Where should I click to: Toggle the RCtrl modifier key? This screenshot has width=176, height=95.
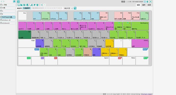point(146,58)
